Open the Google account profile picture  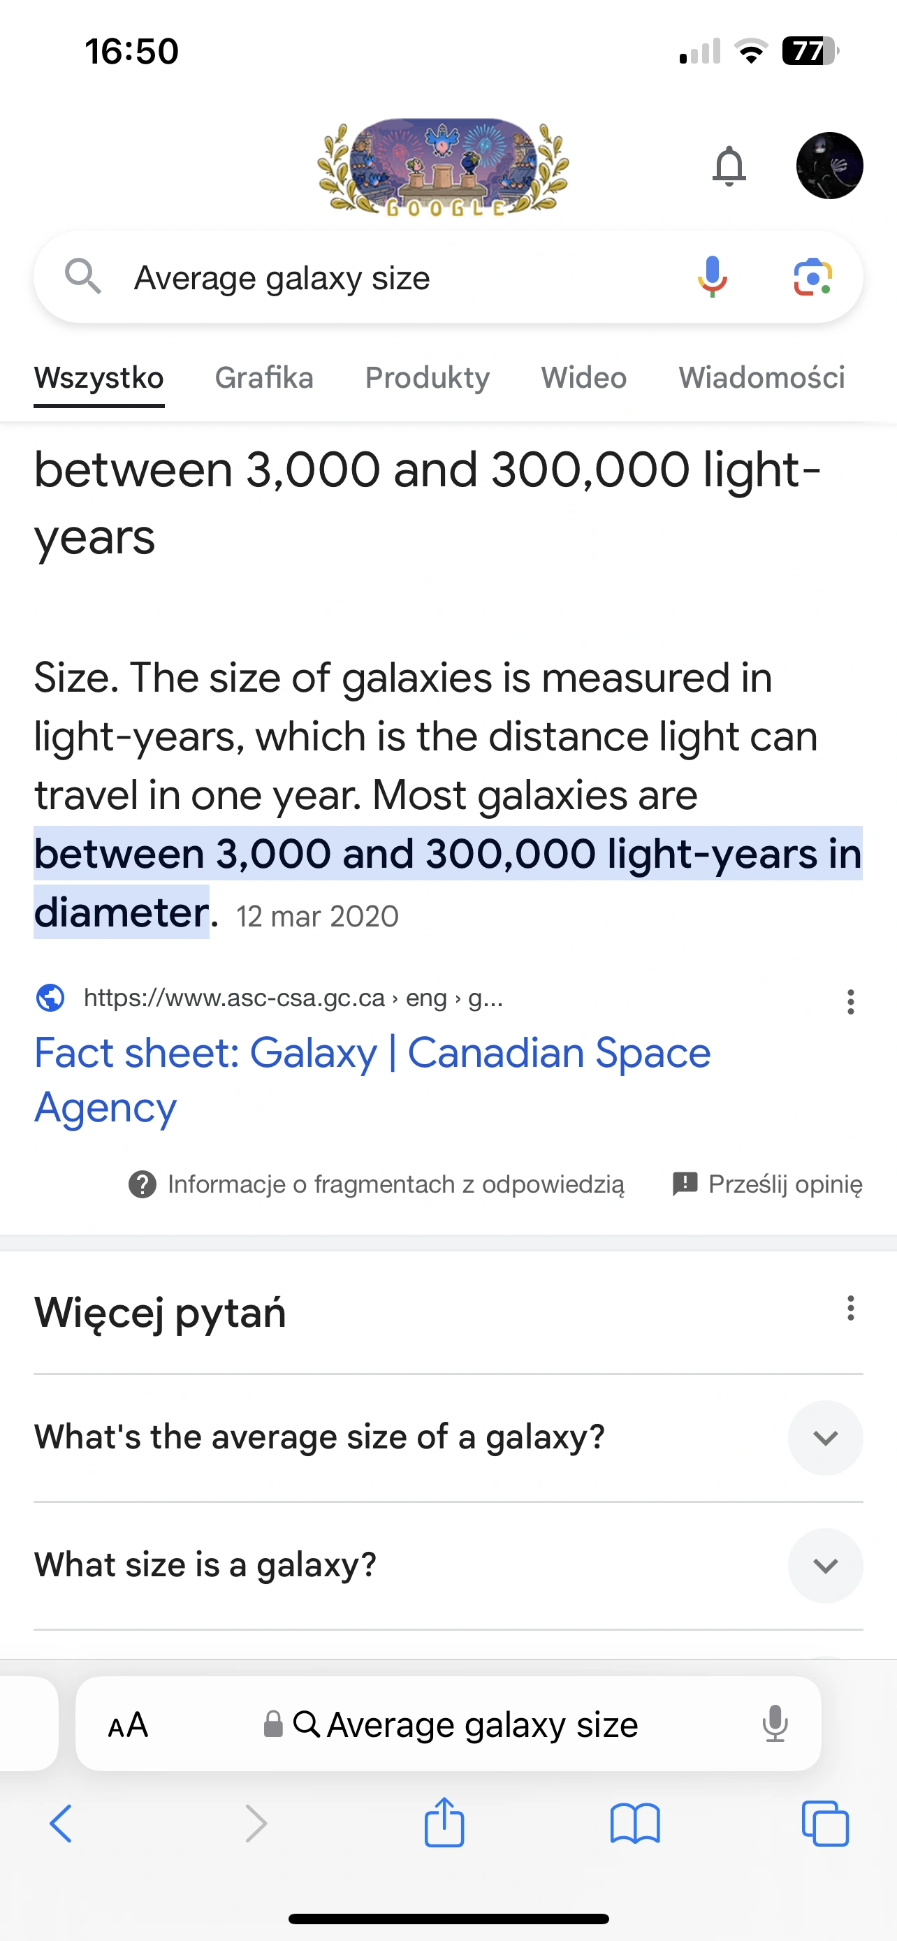coord(829,166)
